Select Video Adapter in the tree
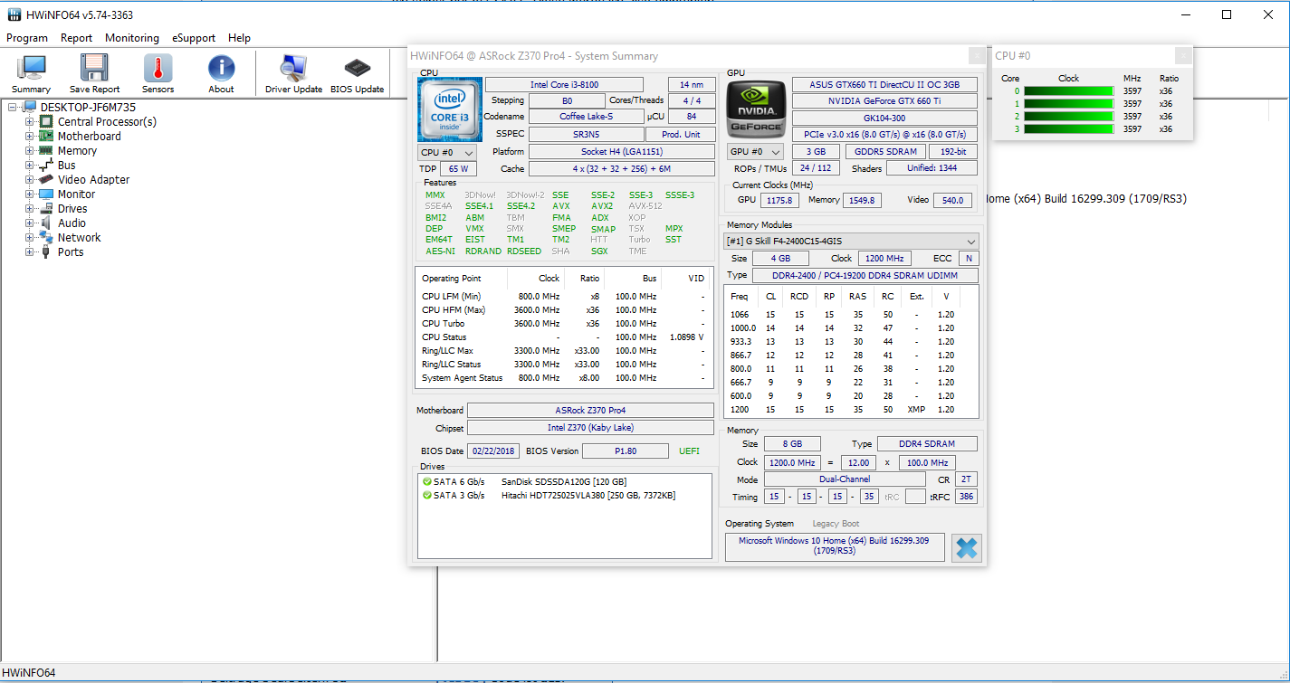Viewport: 1290px width, 683px height. click(x=93, y=180)
